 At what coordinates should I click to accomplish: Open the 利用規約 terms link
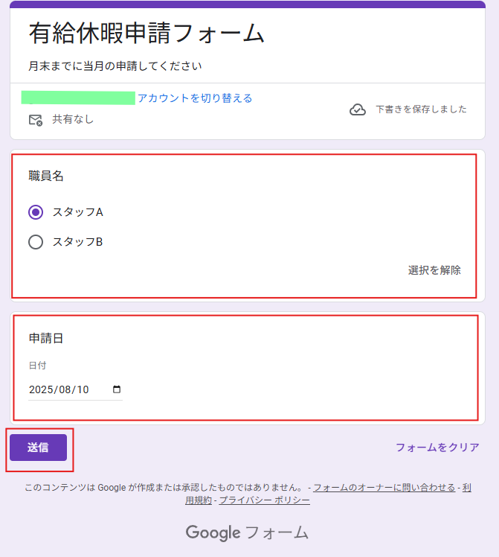(199, 500)
